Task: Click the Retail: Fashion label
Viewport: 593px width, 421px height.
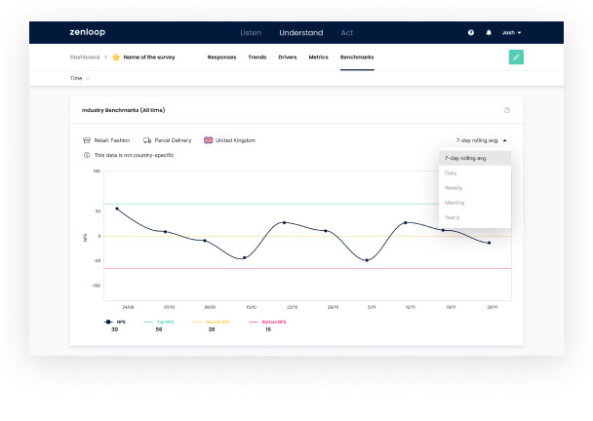Action: coord(112,140)
